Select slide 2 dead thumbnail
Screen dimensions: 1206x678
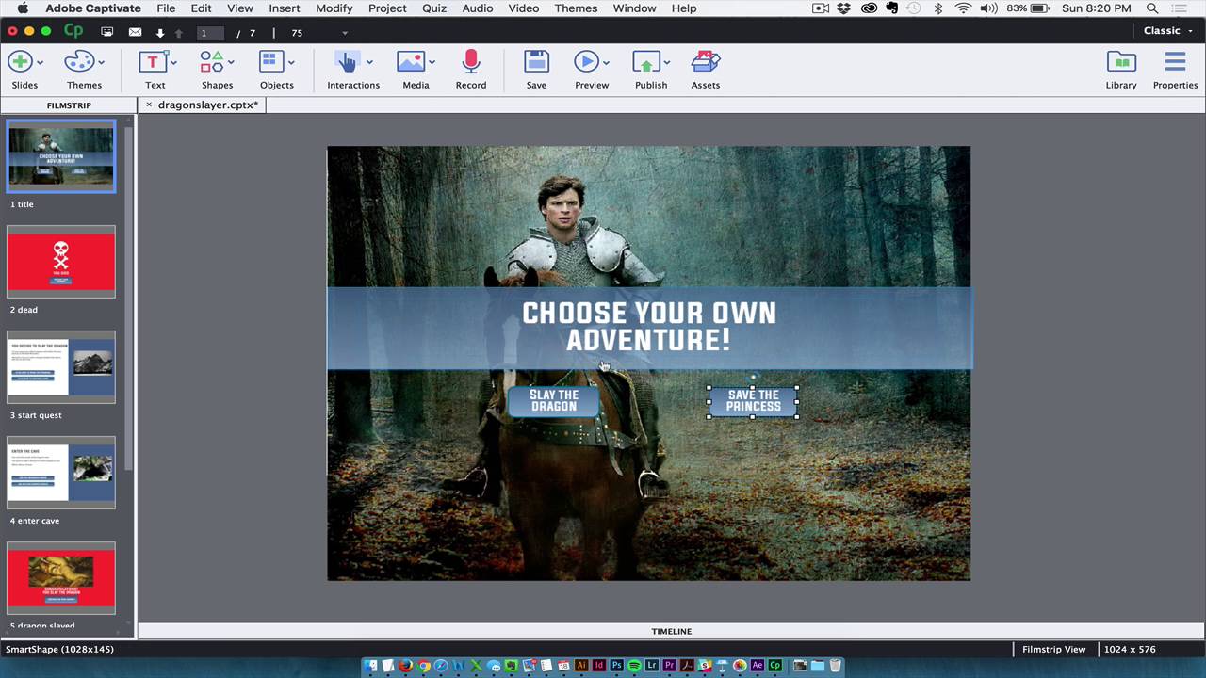pos(61,262)
